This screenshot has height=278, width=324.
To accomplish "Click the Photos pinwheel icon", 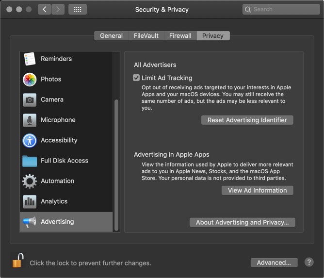I will [30, 80].
